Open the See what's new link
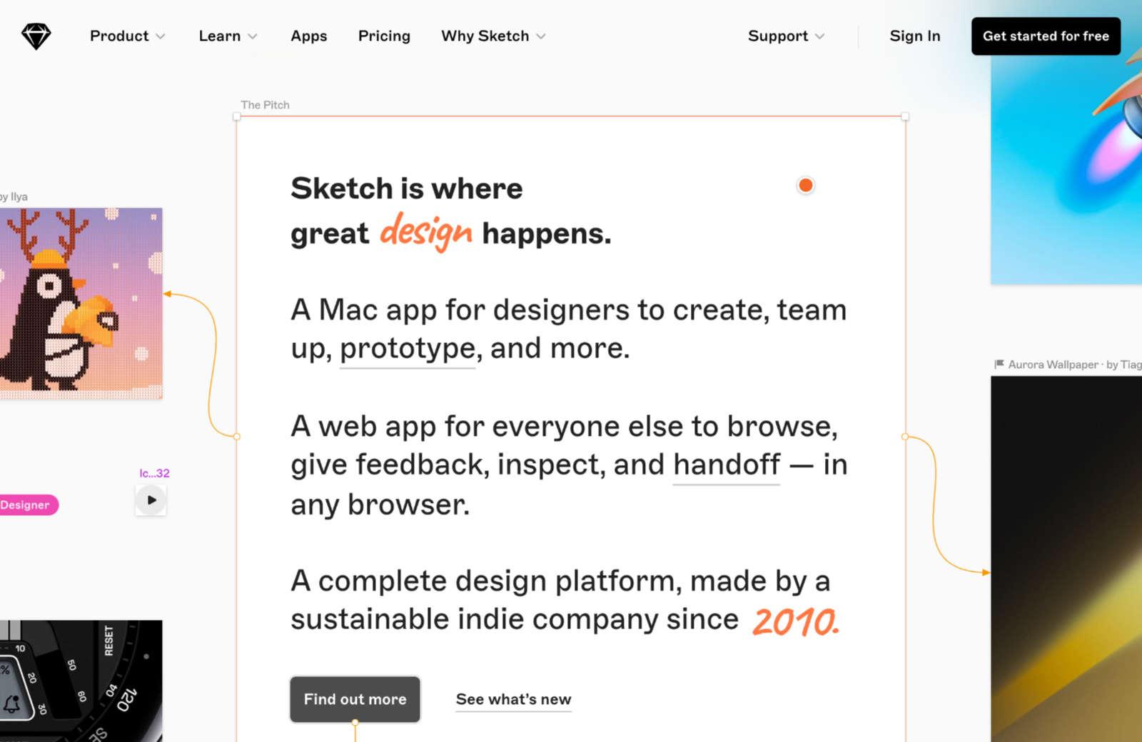The height and width of the screenshot is (742, 1142). (513, 700)
